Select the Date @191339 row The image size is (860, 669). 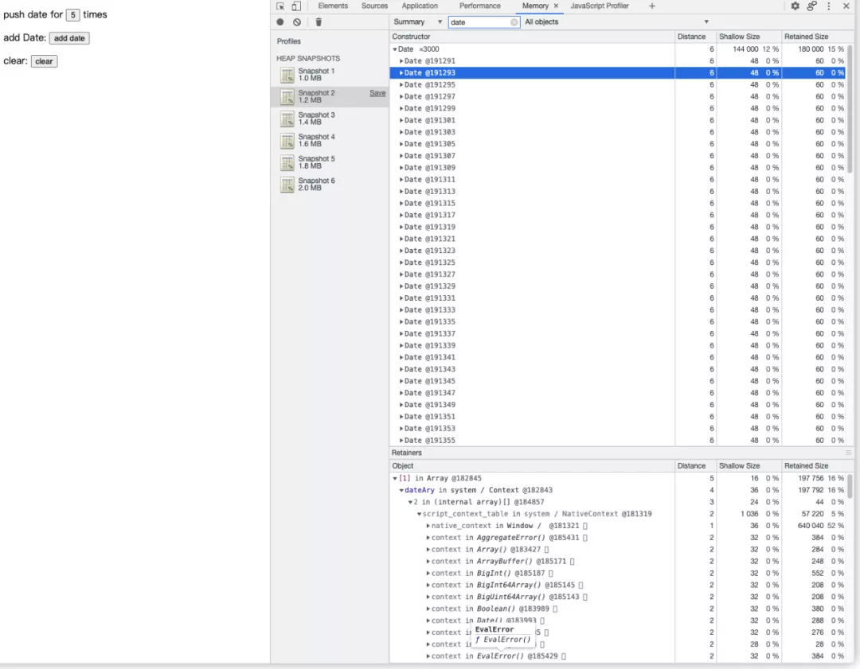coord(617,346)
